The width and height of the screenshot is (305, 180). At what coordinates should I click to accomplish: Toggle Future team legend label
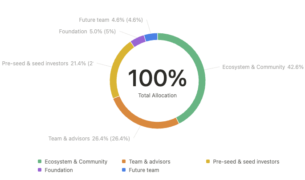click(x=144, y=170)
